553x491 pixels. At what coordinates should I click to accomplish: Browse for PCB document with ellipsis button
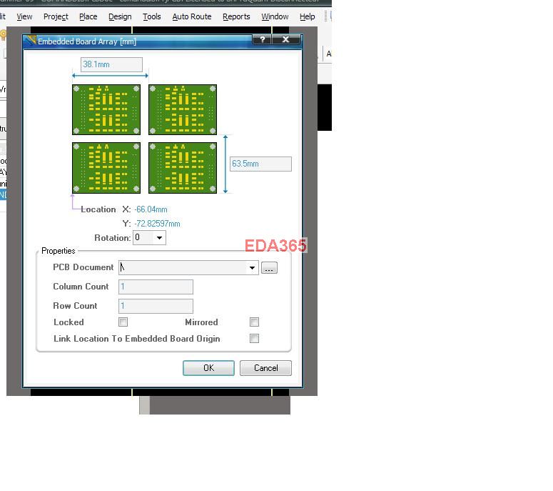coord(269,268)
